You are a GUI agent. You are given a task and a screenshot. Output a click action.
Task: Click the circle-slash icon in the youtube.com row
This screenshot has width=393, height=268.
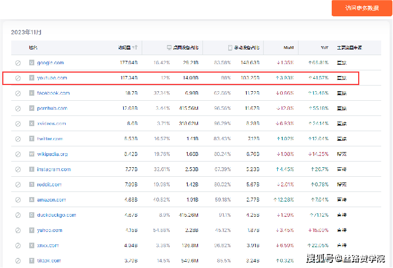18,78
